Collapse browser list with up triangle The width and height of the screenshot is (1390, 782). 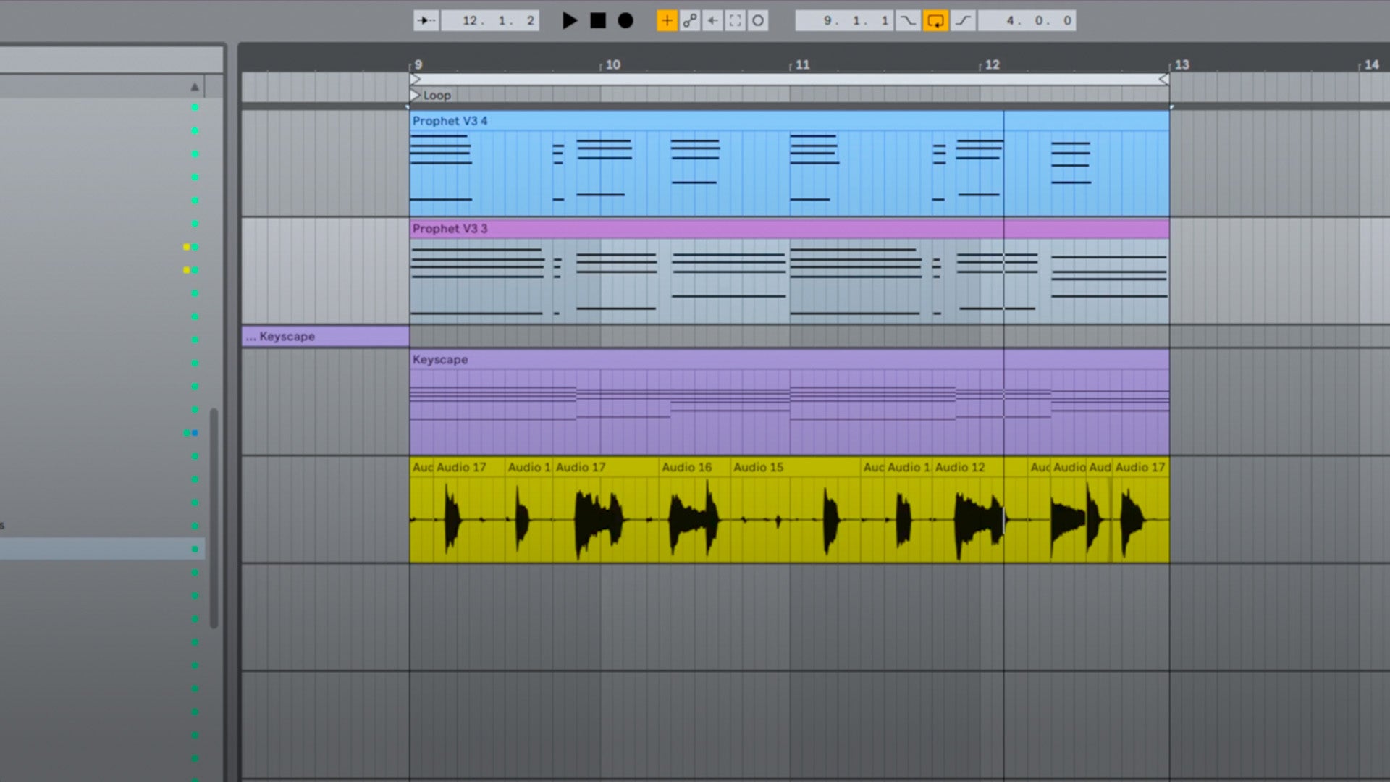195,87
